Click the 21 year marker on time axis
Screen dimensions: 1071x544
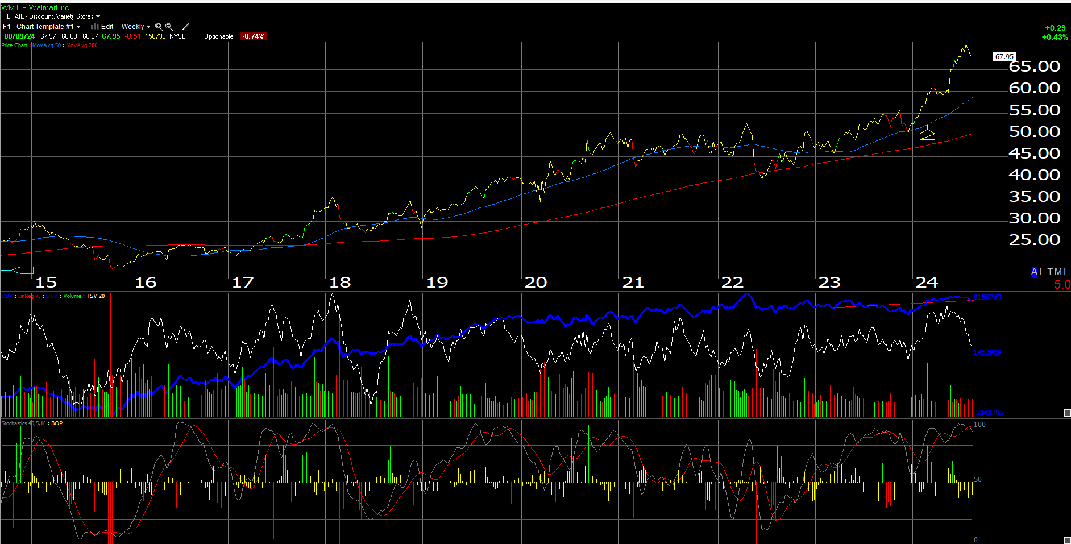point(633,283)
